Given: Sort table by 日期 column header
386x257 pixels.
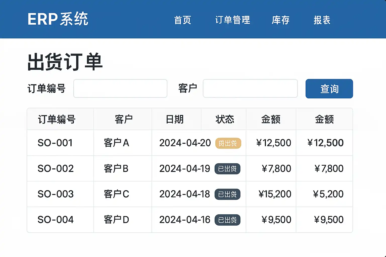Looking at the screenshot, I should point(175,119).
